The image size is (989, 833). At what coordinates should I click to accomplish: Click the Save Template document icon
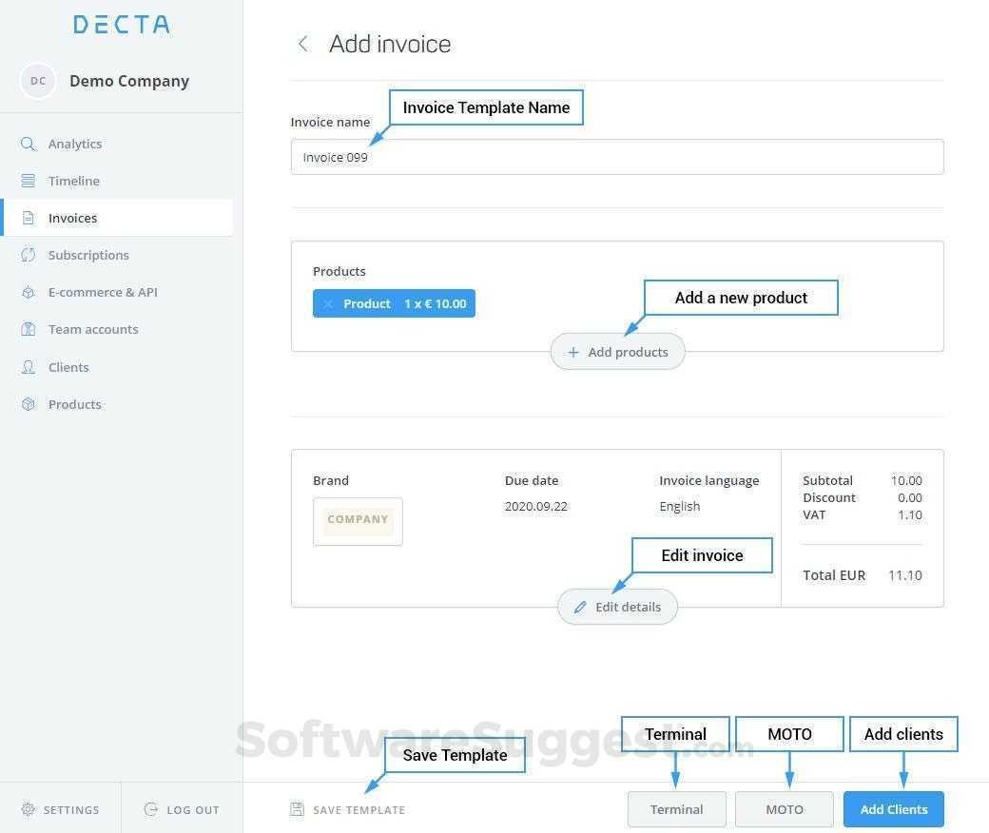297,809
